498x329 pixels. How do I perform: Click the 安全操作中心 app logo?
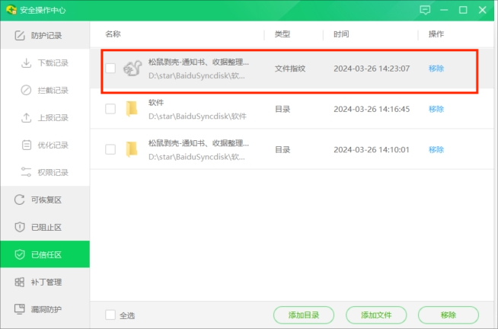coord(13,11)
